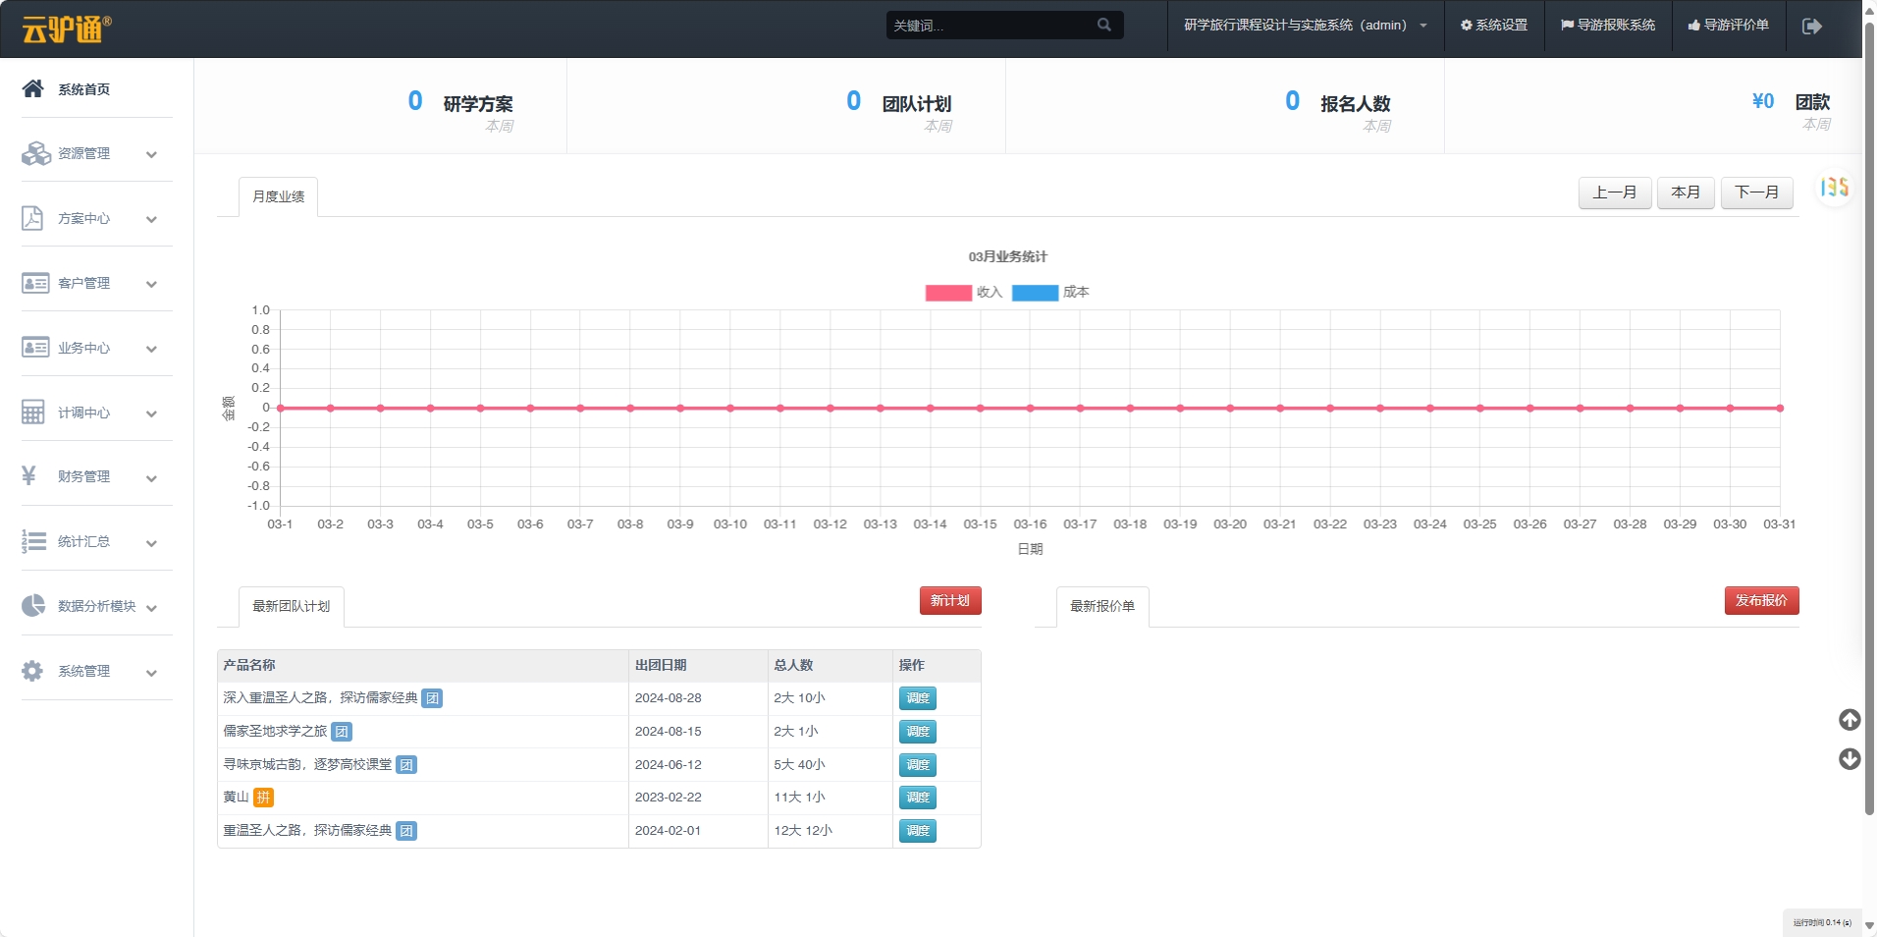Image resolution: width=1877 pixels, height=937 pixels.
Task: Focus the 关键词 search field
Action: point(990,26)
